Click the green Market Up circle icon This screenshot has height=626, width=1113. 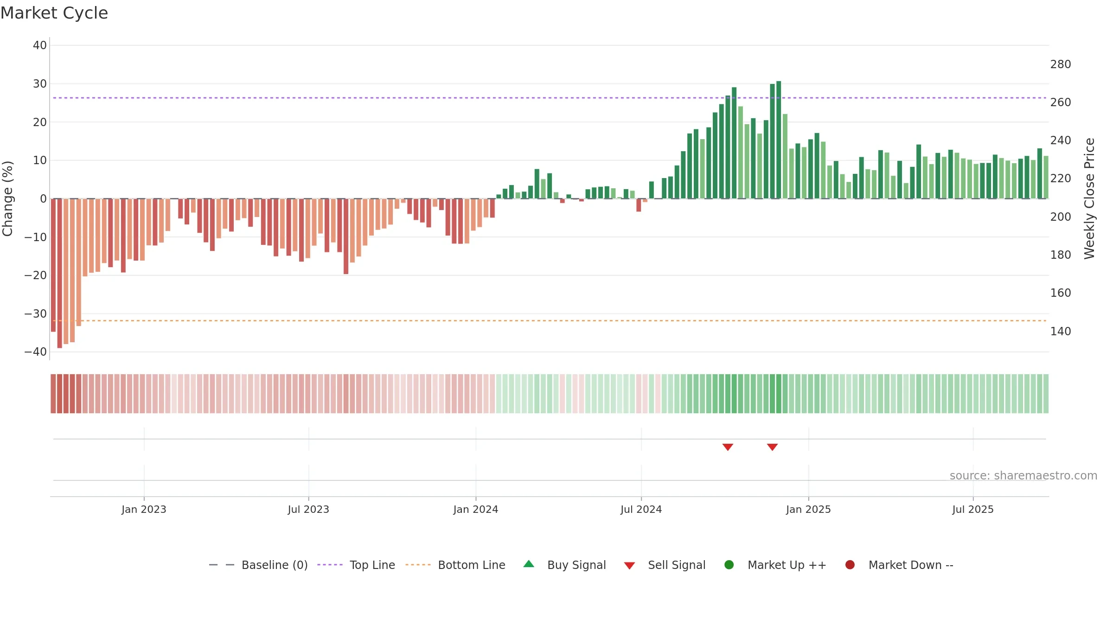(729, 565)
